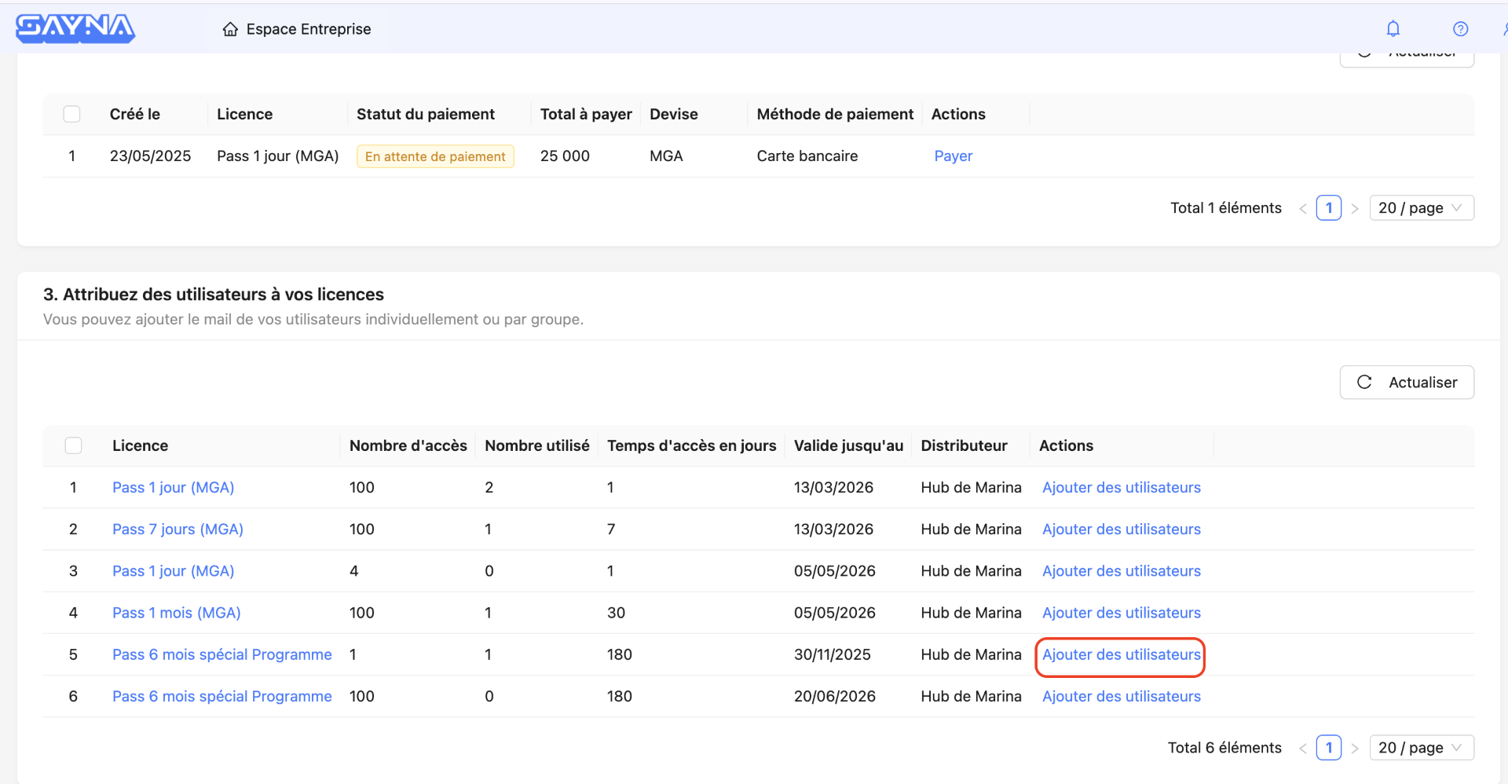Add users to Pass 1 mois (MGA)
This screenshot has height=784, width=1508.
pos(1121,613)
